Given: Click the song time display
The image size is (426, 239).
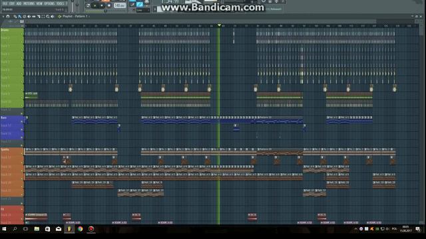Looking at the screenshot, I should (170, 2).
